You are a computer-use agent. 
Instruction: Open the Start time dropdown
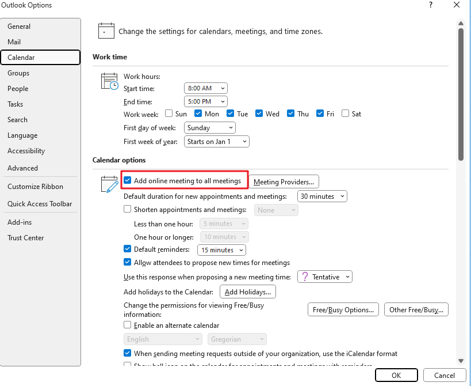coord(206,88)
